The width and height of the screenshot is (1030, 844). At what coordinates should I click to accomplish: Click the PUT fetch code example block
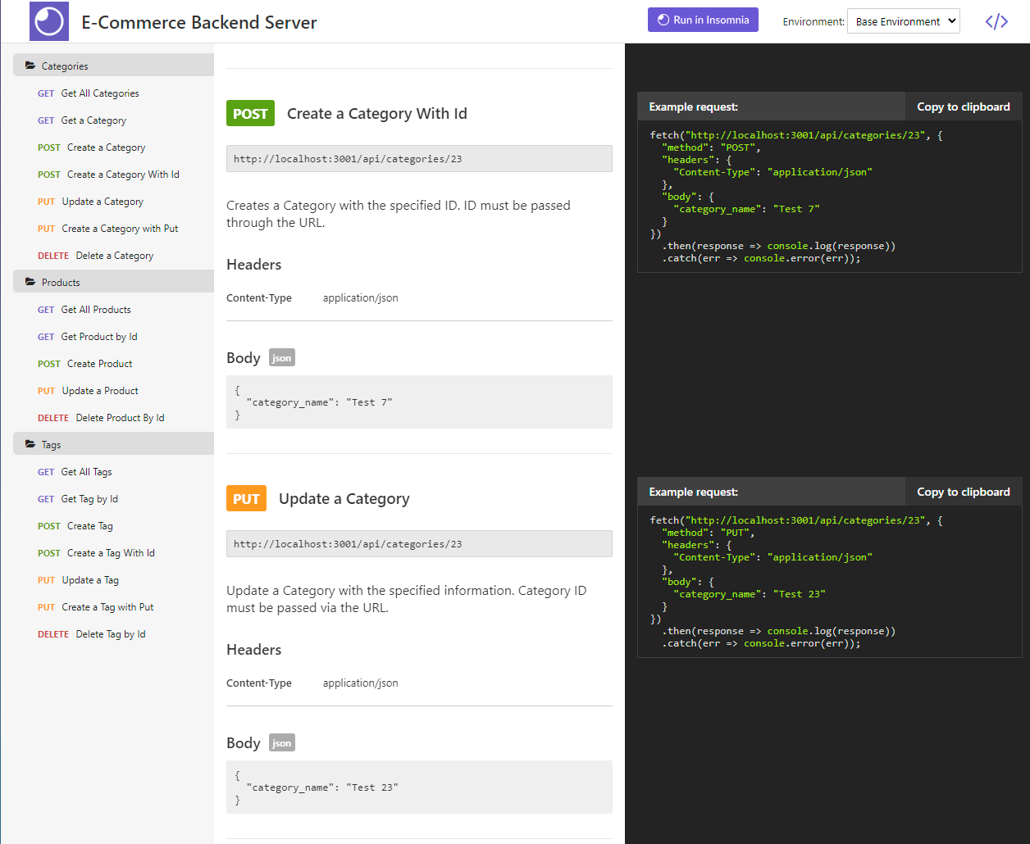[830, 582]
